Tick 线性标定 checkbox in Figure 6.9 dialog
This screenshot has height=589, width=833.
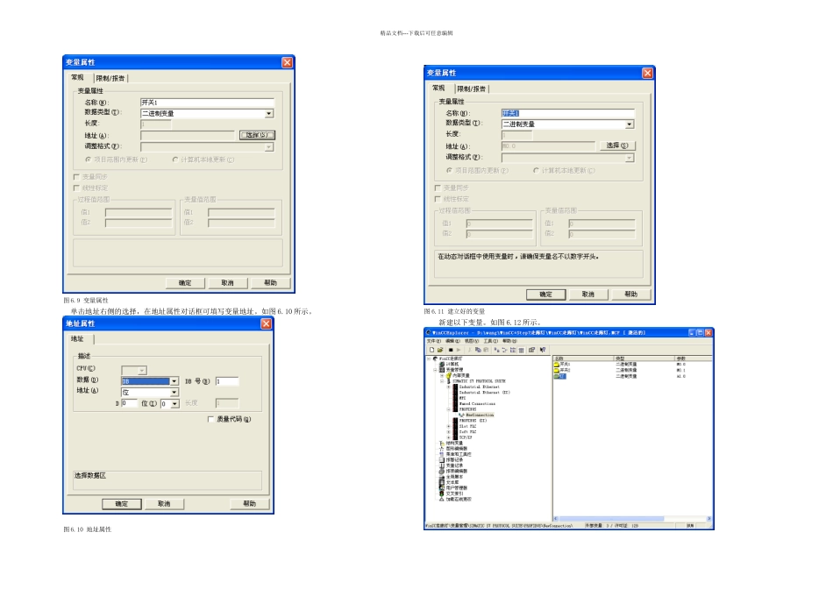click(76, 188)
